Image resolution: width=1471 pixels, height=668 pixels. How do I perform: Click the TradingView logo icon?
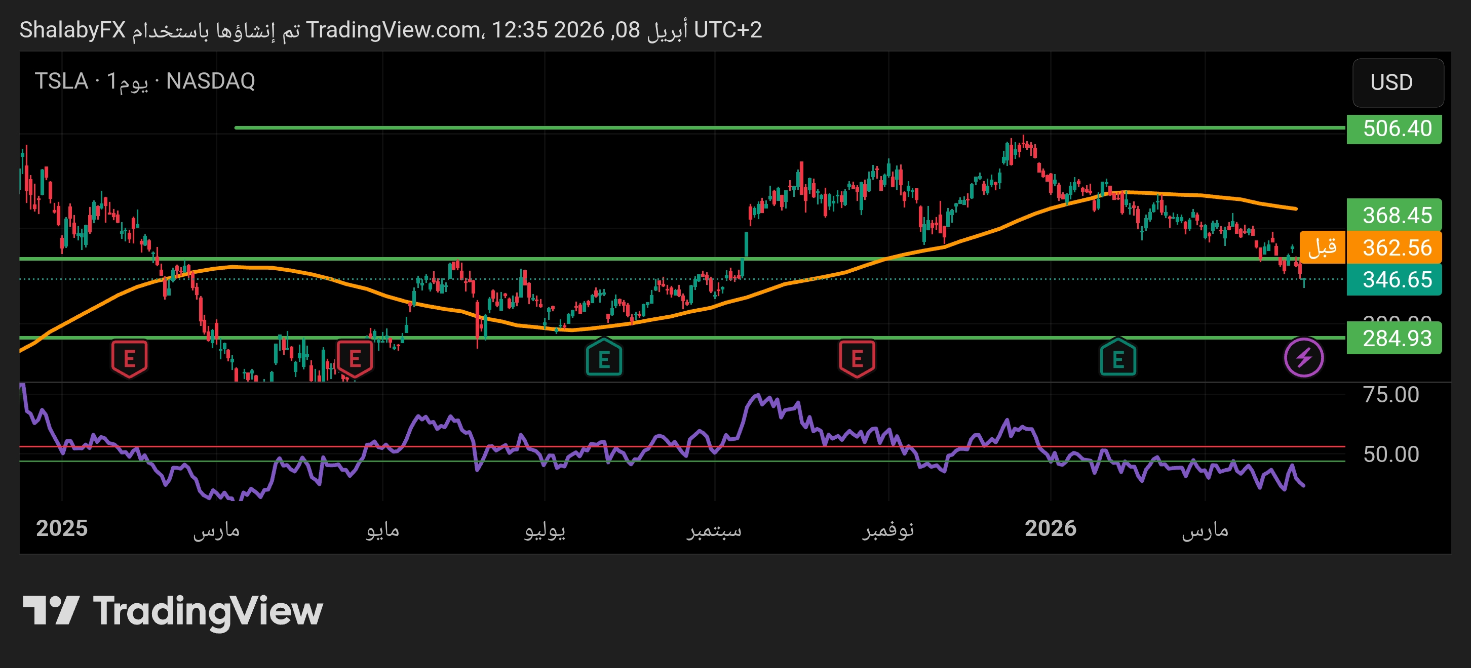click(50, 610)
